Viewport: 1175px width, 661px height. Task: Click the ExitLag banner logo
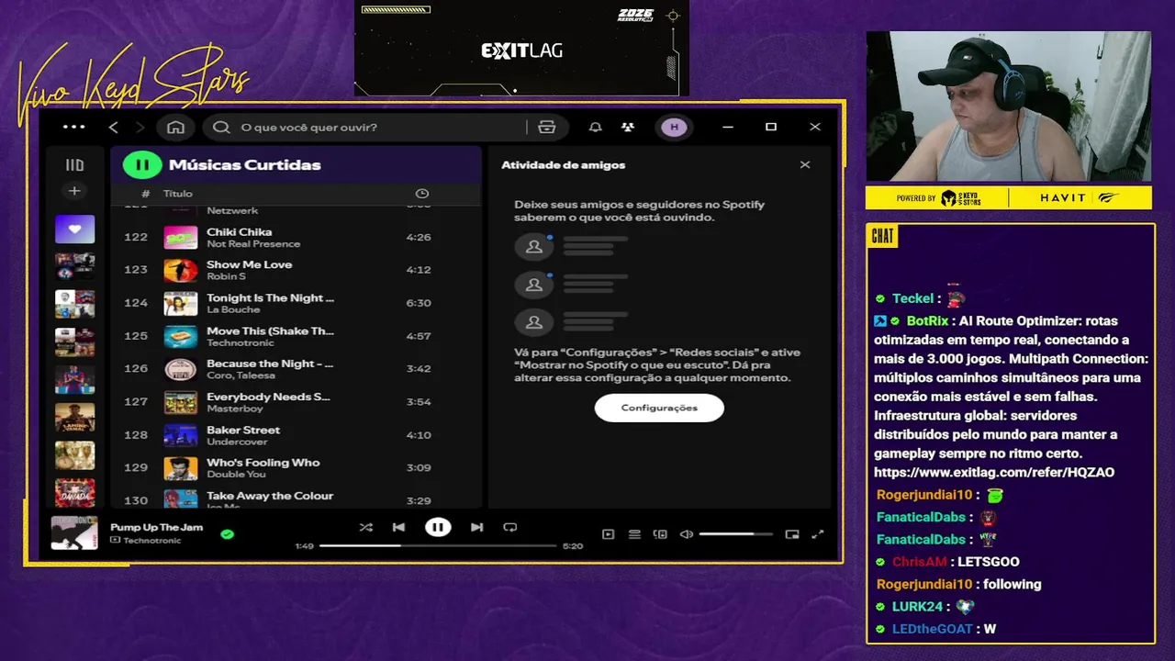point(521,51)
